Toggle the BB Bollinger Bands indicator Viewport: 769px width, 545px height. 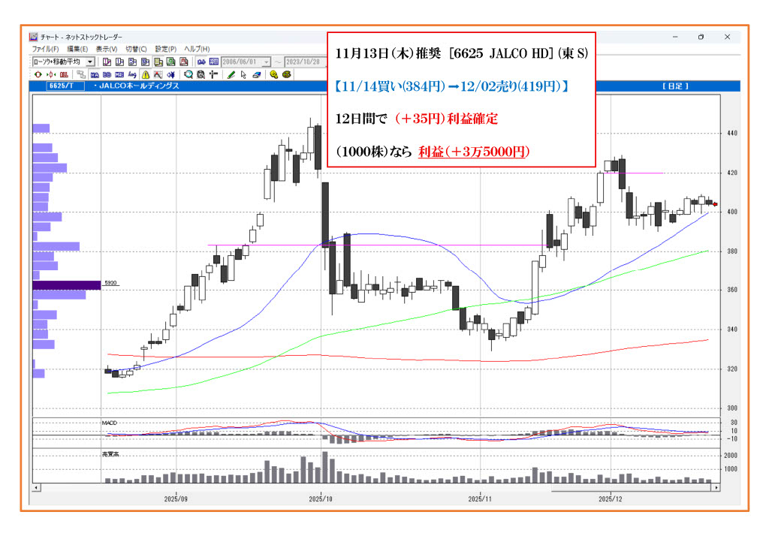coord(107,74)
